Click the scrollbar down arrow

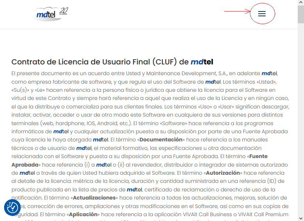[x=301, y=218]
